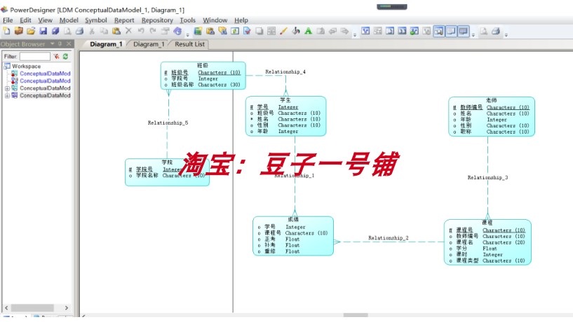Select the 班级 entity title
Image resolution: width=573 pixels, height=322 pixels.
point(203,65)
